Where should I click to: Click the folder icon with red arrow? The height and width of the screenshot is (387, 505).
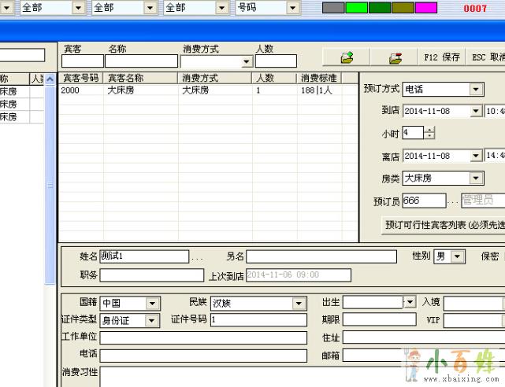point(395,57)
